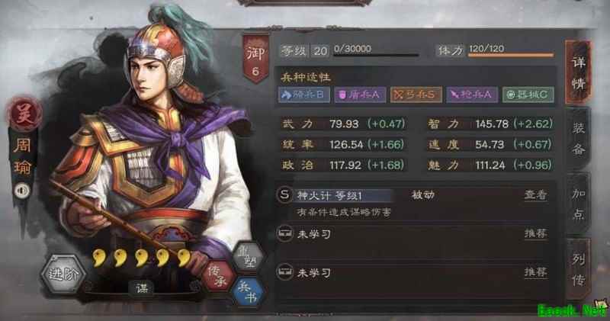Image resolution: width=610 pixels, height=321 pixels.
Task: Switch to the 详情 tab
Action: click(579, 72)
